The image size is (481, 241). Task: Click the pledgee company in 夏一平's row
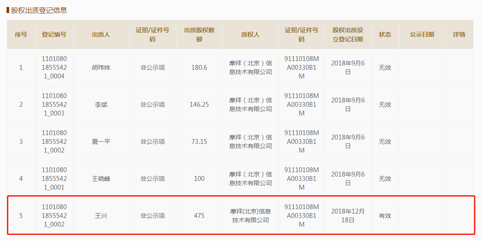[x=250, y=142]
